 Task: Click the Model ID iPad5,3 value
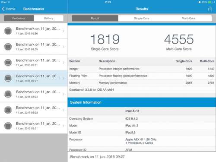[x=130, y=133]
